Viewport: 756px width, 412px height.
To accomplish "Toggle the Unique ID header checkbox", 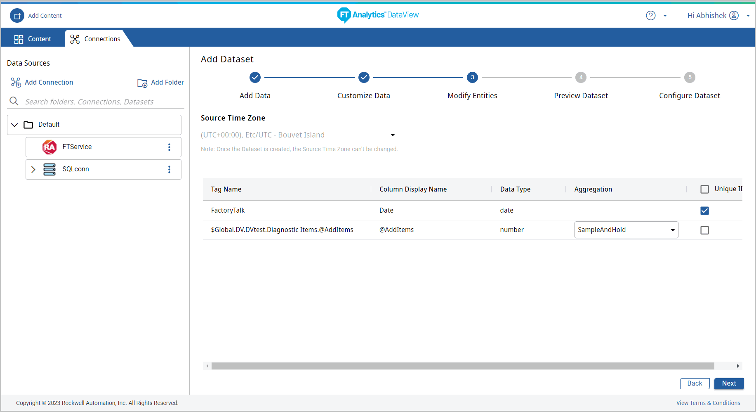I will tap(704, 189).
